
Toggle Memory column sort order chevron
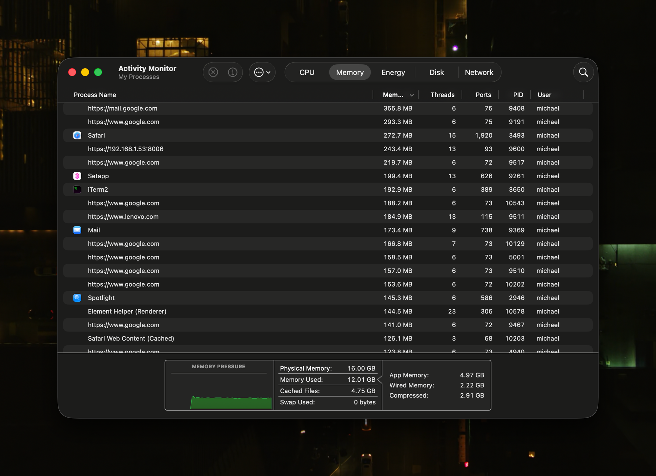pos(411,95)
